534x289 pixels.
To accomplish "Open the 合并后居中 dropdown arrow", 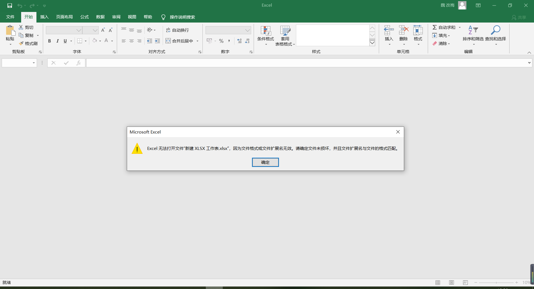I will 197,41.
